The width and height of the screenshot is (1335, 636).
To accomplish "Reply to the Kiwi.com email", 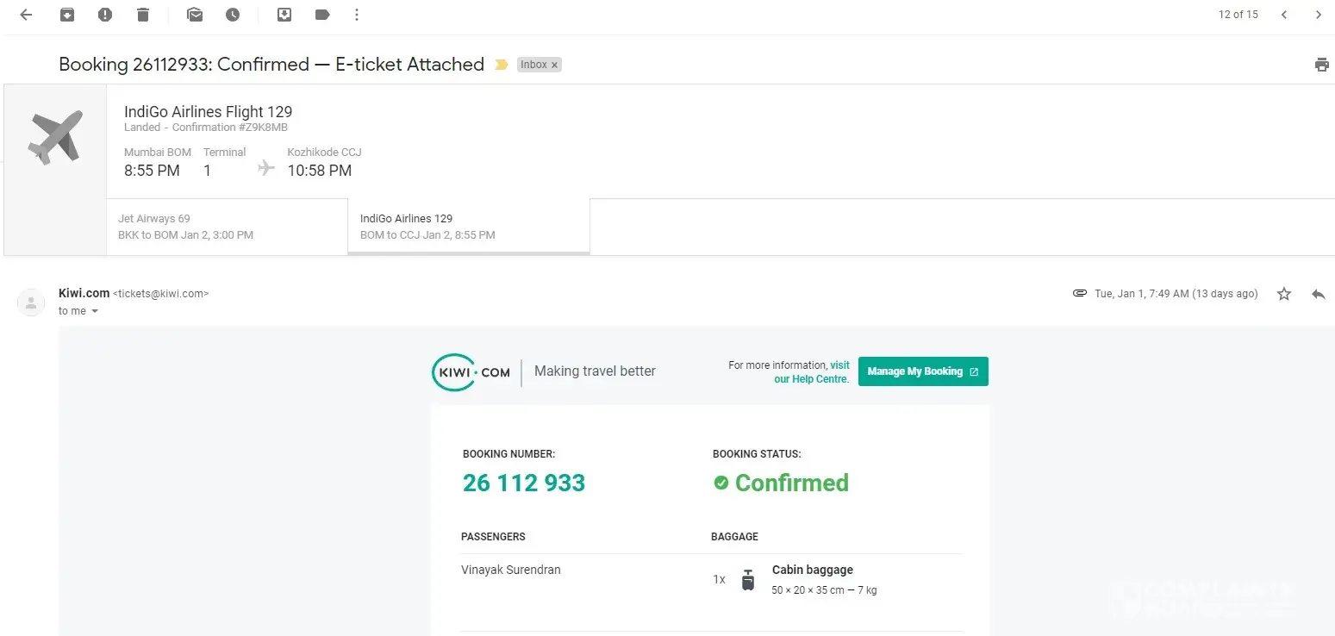I will [1318, 294].
